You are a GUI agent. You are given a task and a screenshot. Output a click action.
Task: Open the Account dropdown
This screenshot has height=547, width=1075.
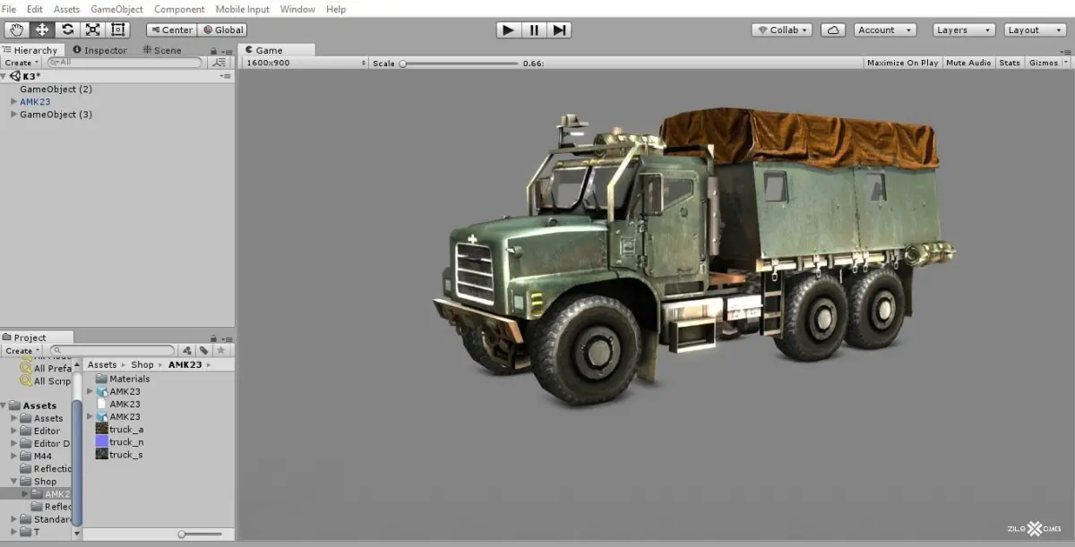coord(884,30)
